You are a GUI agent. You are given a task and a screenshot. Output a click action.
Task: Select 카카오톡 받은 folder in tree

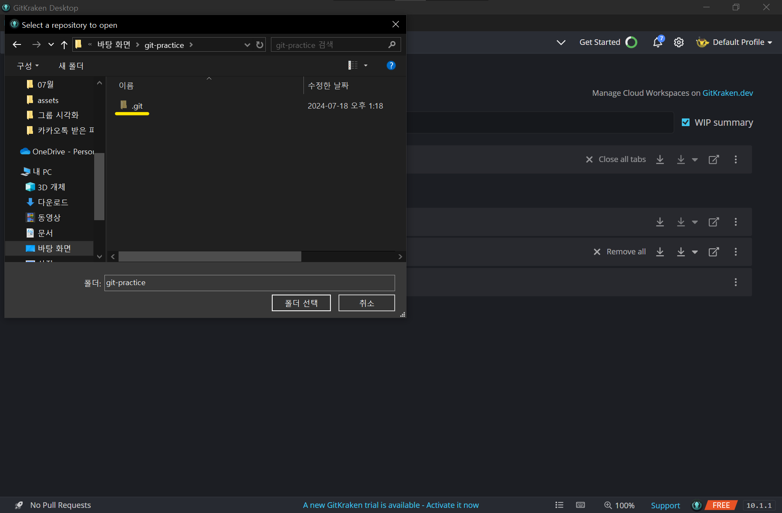tap(60, 130)
